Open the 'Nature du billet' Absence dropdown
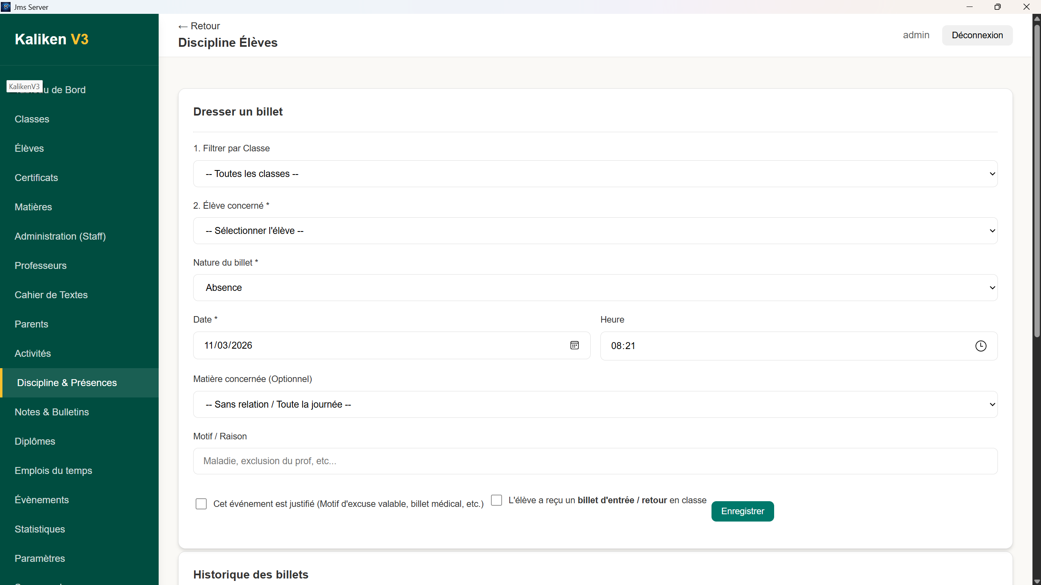This screenshot has width=1041, height=585. [x=595, y=287]
